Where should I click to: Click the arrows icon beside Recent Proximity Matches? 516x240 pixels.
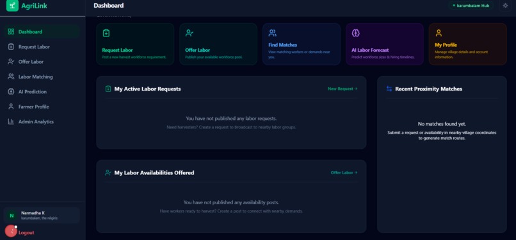389,89
